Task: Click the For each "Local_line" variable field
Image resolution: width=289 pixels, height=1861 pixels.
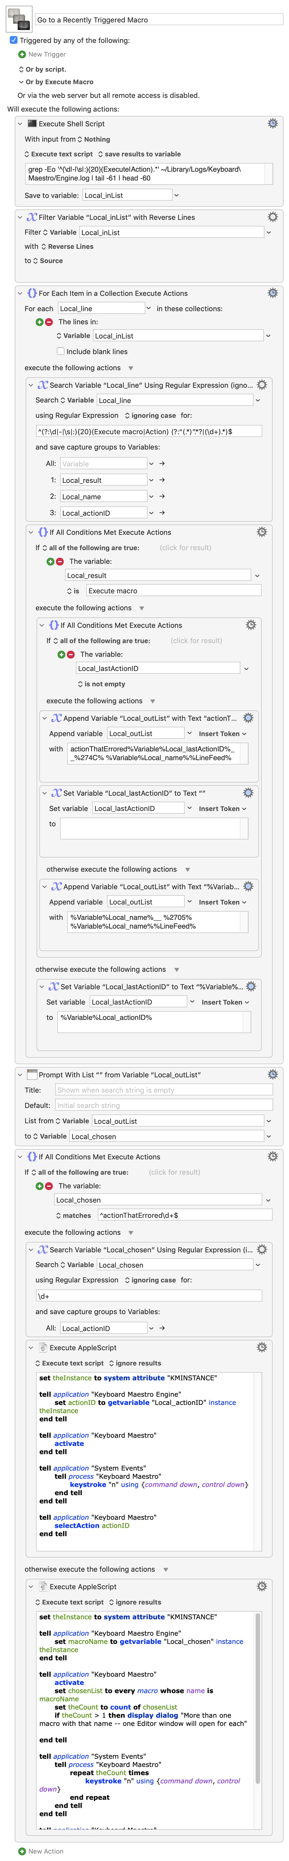Action: point(101,308)
